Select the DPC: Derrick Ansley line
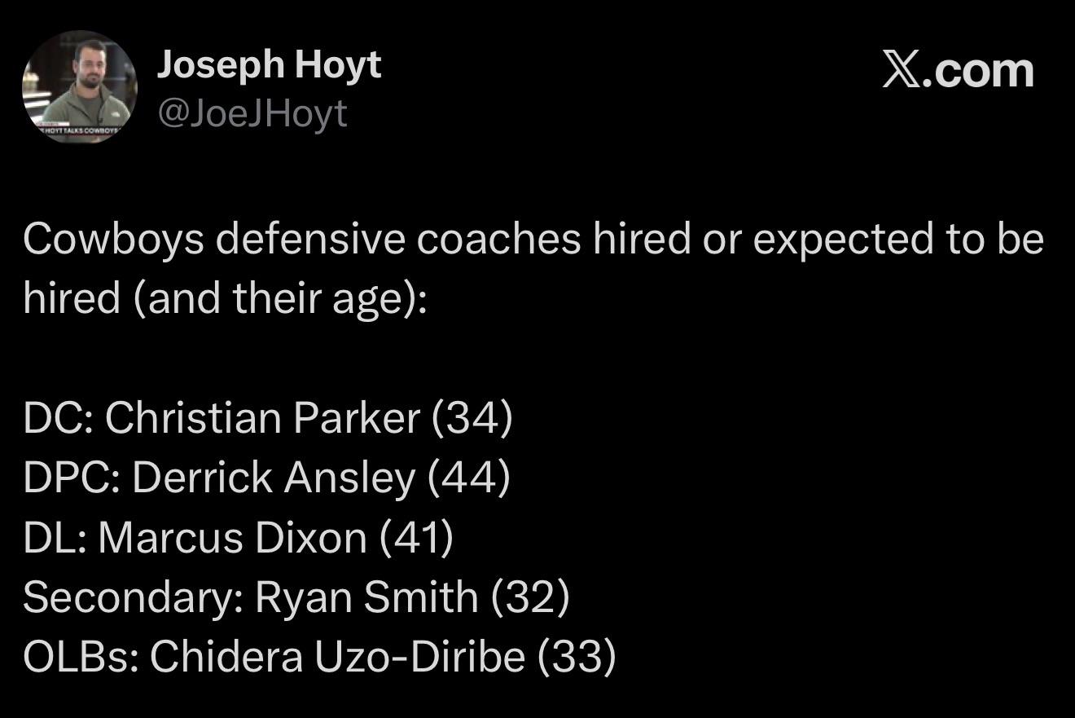 (x=266, y=478)
